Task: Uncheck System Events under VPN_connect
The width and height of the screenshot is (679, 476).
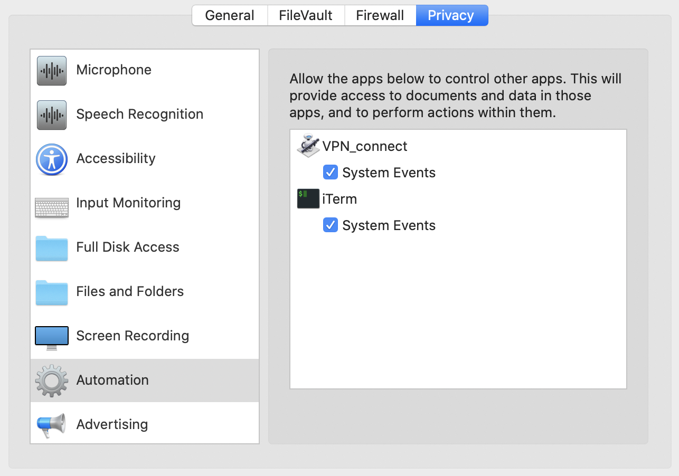Action: click(331, 173)
